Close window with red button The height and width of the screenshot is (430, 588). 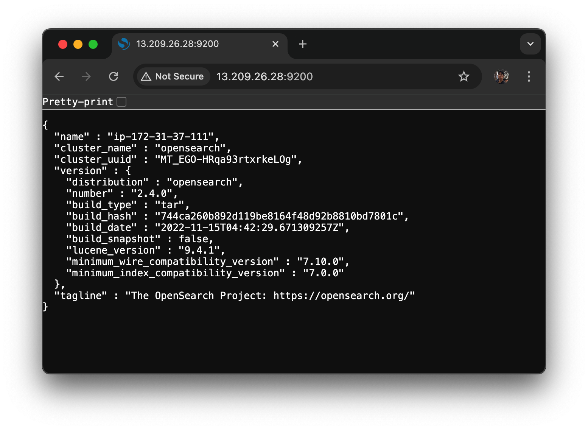click(63, 44)
